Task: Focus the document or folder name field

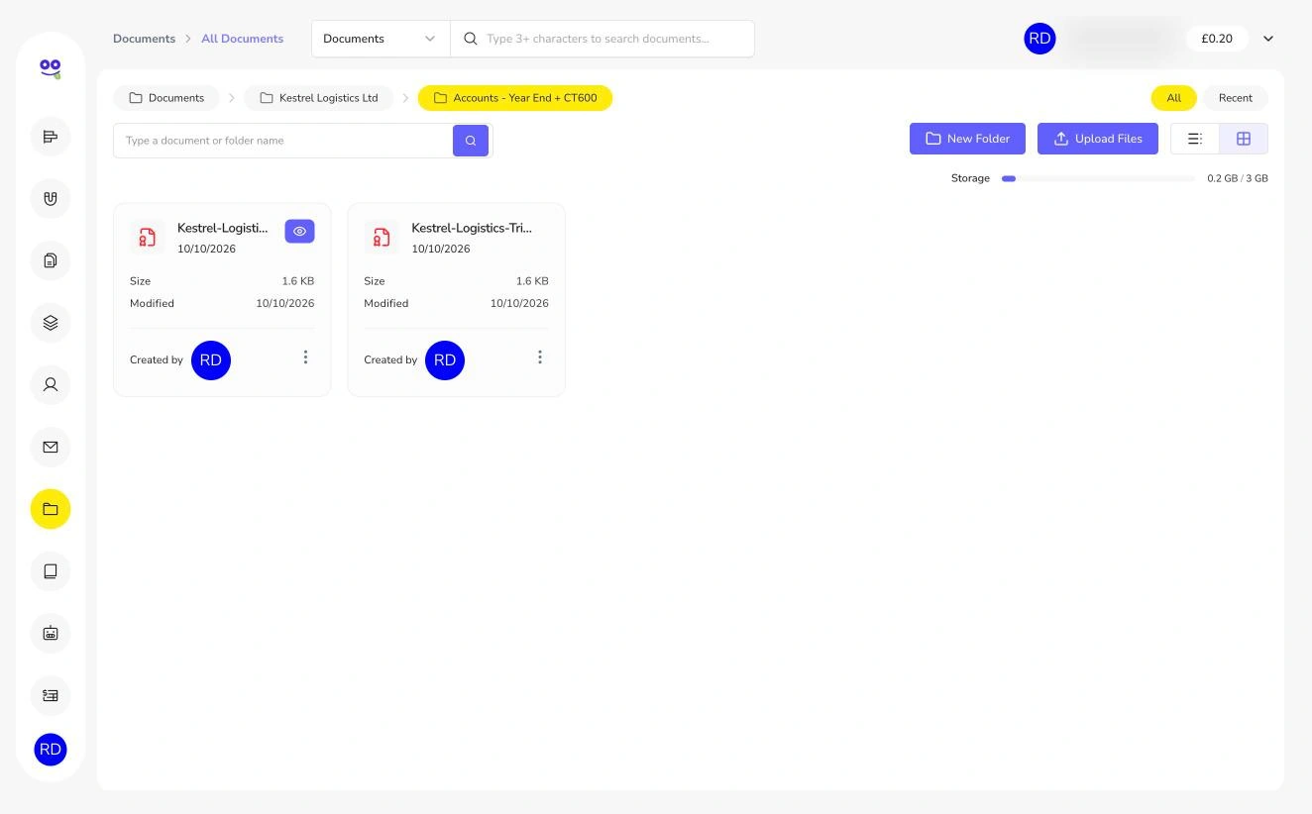Action: 282,141
